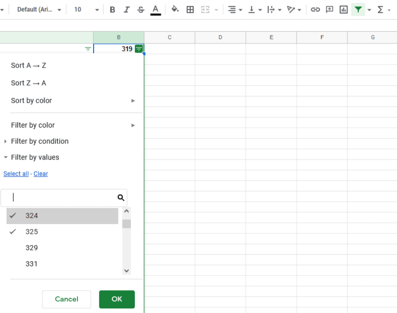
Task: Open the borders tool
Action: tap(190, 10)
